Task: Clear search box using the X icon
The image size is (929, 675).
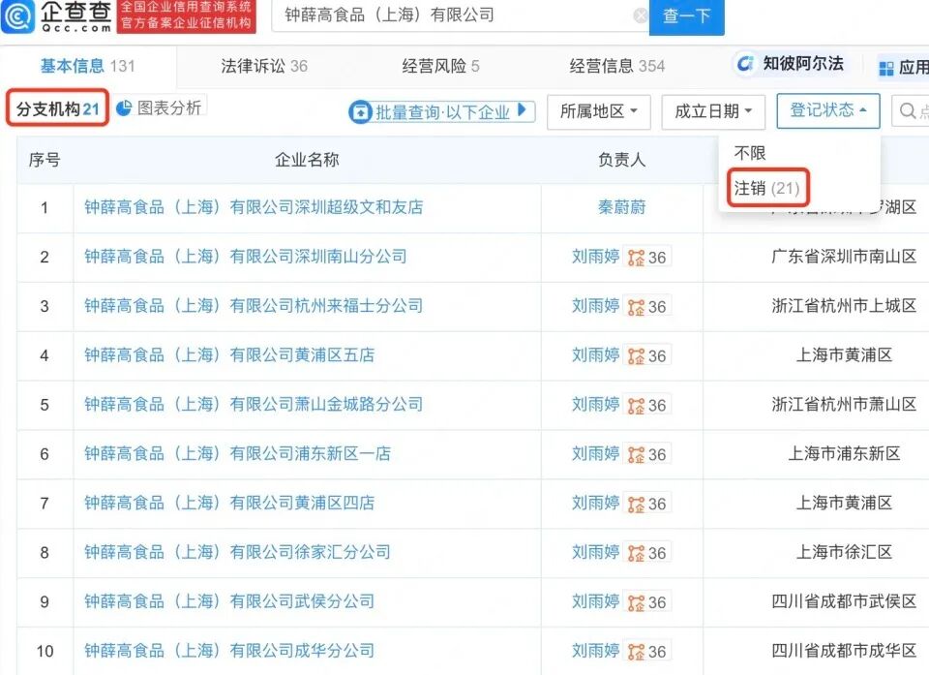Action: pyautogui.click(x=641, y=16)
